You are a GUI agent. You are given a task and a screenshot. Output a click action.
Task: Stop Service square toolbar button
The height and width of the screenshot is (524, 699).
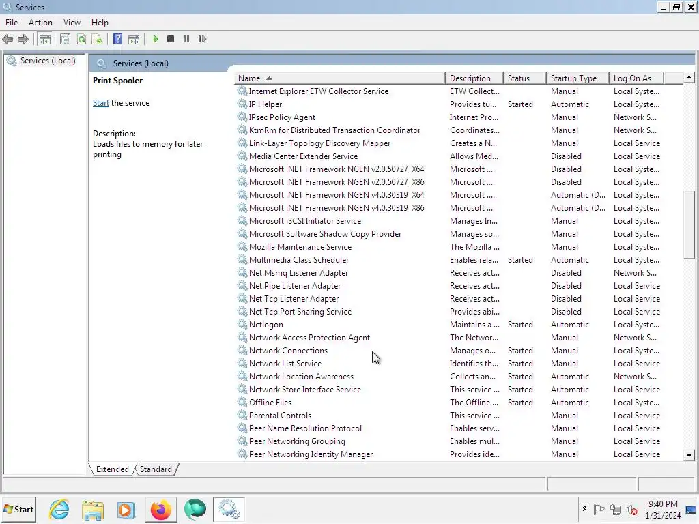tap(170, 39)
